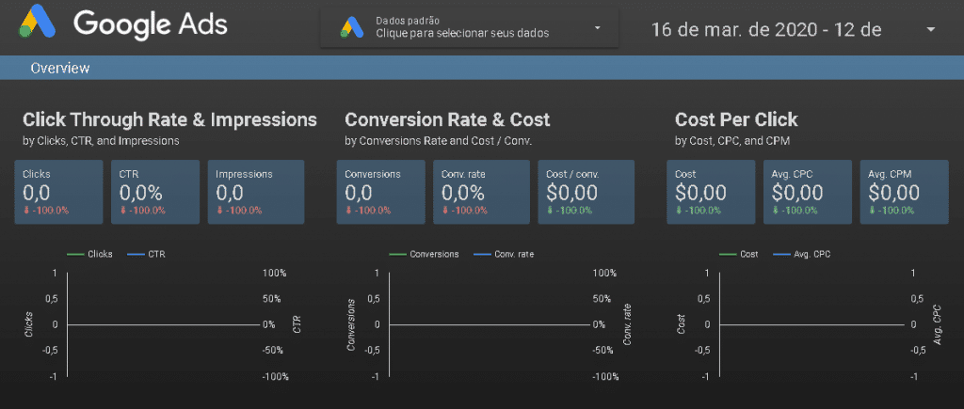The width and height of the screenshot is (964, 409).
Task: Click the Cost / conv. scorecard
Action: tap(586, 192)
